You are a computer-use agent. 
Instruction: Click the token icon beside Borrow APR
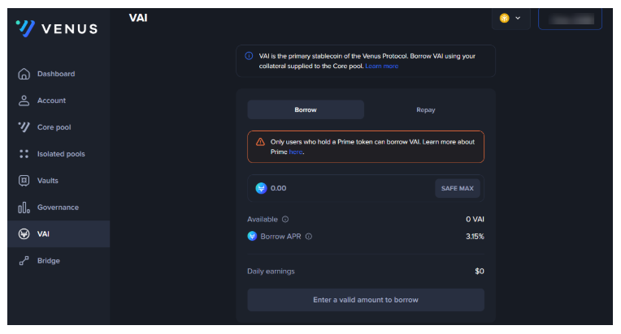[x=252, y=236]
